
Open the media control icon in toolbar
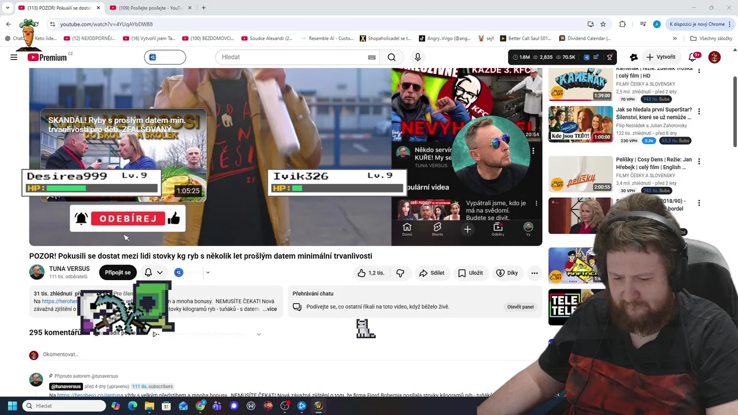coord(643,24)
